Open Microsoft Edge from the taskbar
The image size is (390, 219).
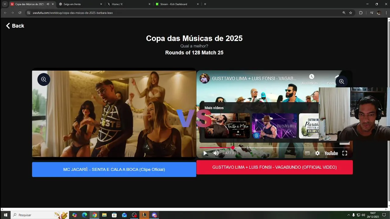click(84, 215)
